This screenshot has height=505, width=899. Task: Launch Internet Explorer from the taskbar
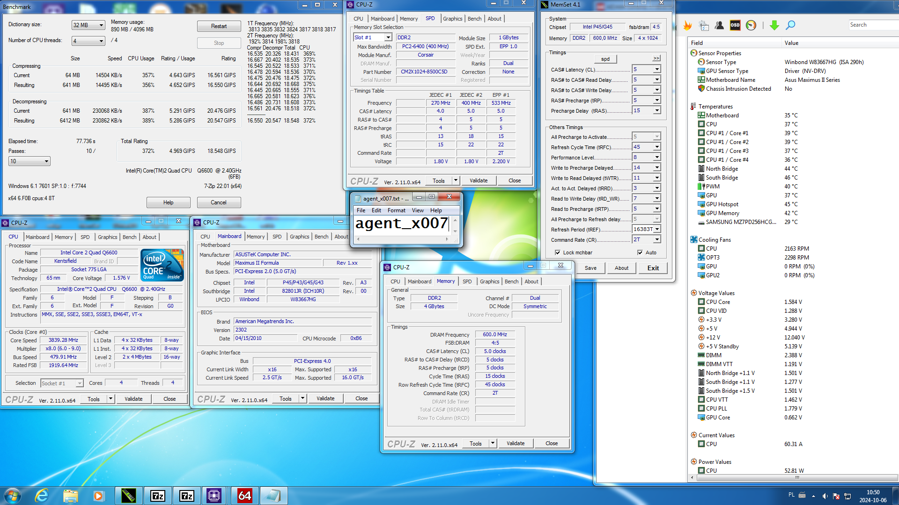tap(42, 496)
